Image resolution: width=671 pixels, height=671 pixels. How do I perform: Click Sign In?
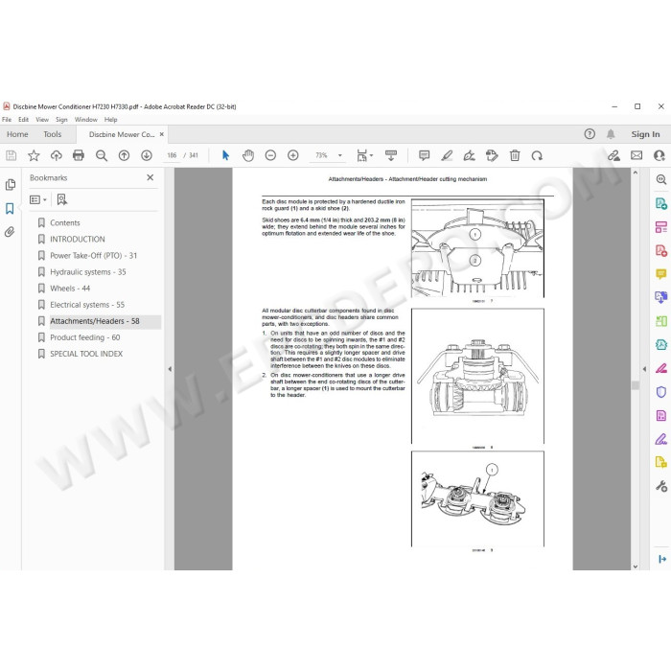pyautogui.click(x=645, y=134)
